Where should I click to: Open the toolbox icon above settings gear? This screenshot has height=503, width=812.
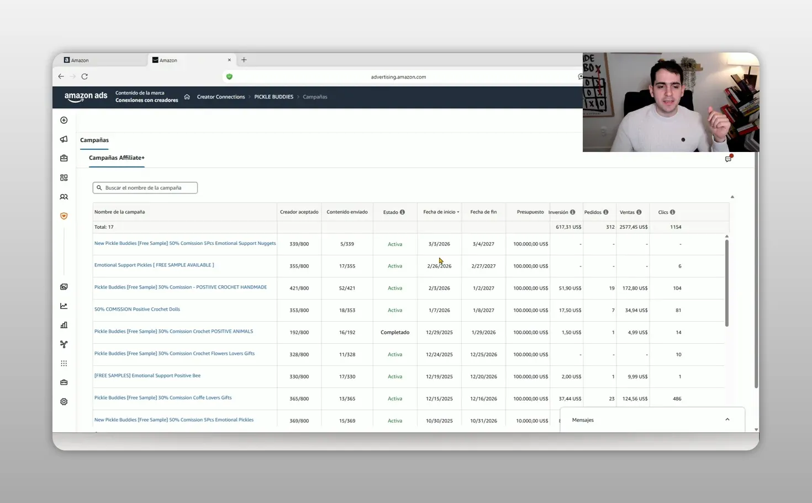tap(64, 383)
